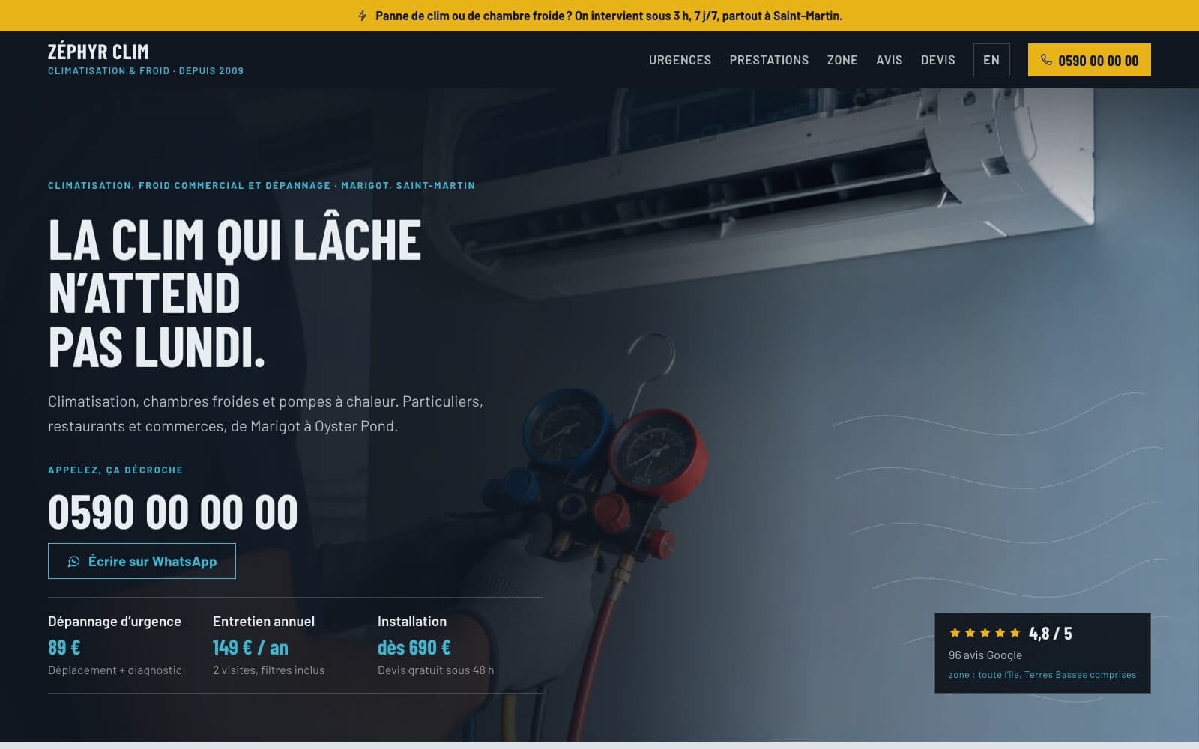Click the dès 690 € price
The height and width of the screenshot is (749, 1199).
[x=414, y=647]
